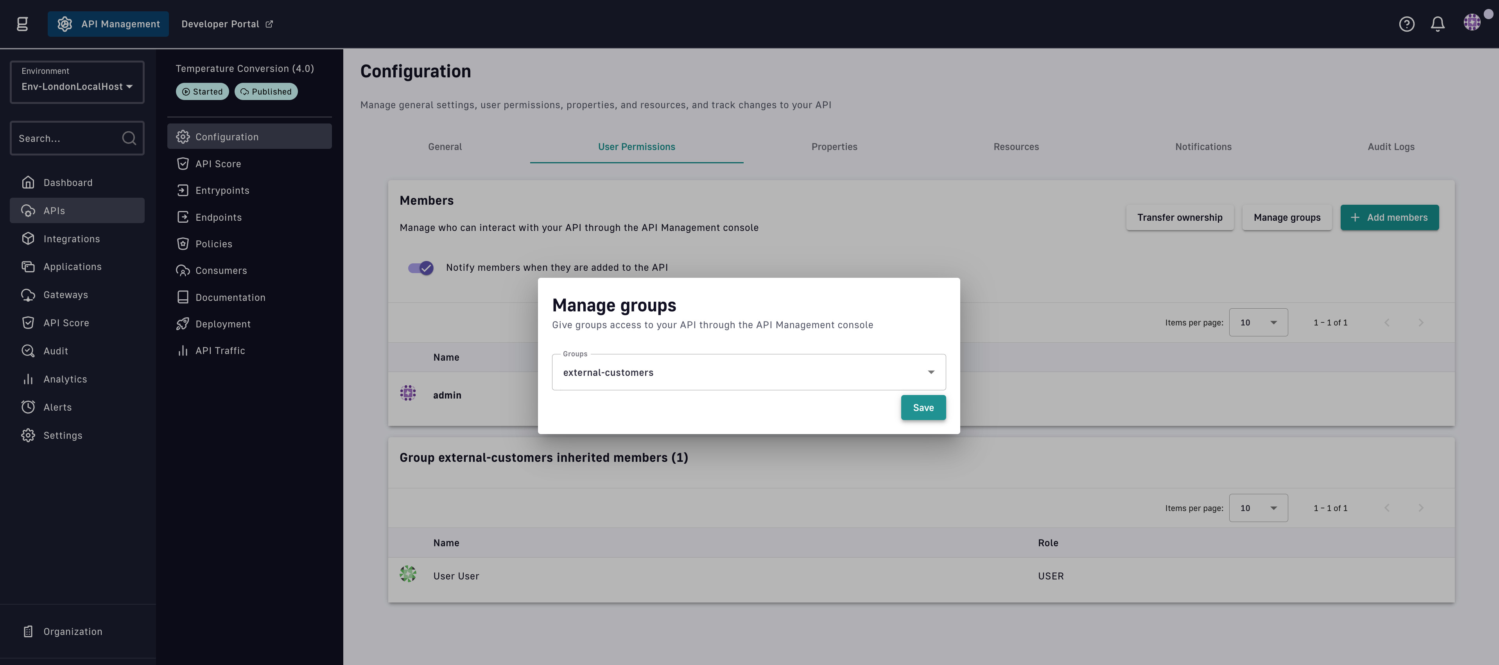Switch to the Audit Logs tab
The image size is (1499, 665).
tap(1391, 147)
